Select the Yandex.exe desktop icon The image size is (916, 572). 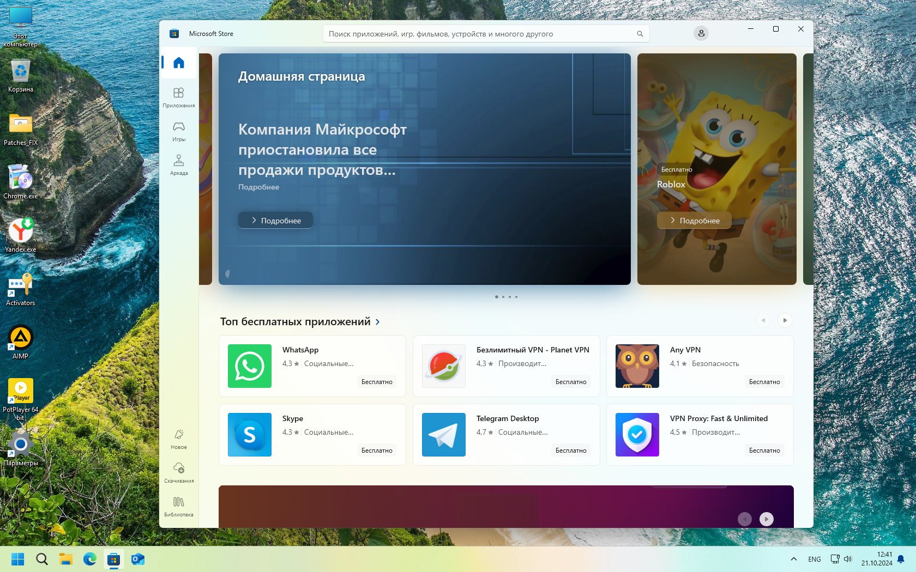(21, 236)
